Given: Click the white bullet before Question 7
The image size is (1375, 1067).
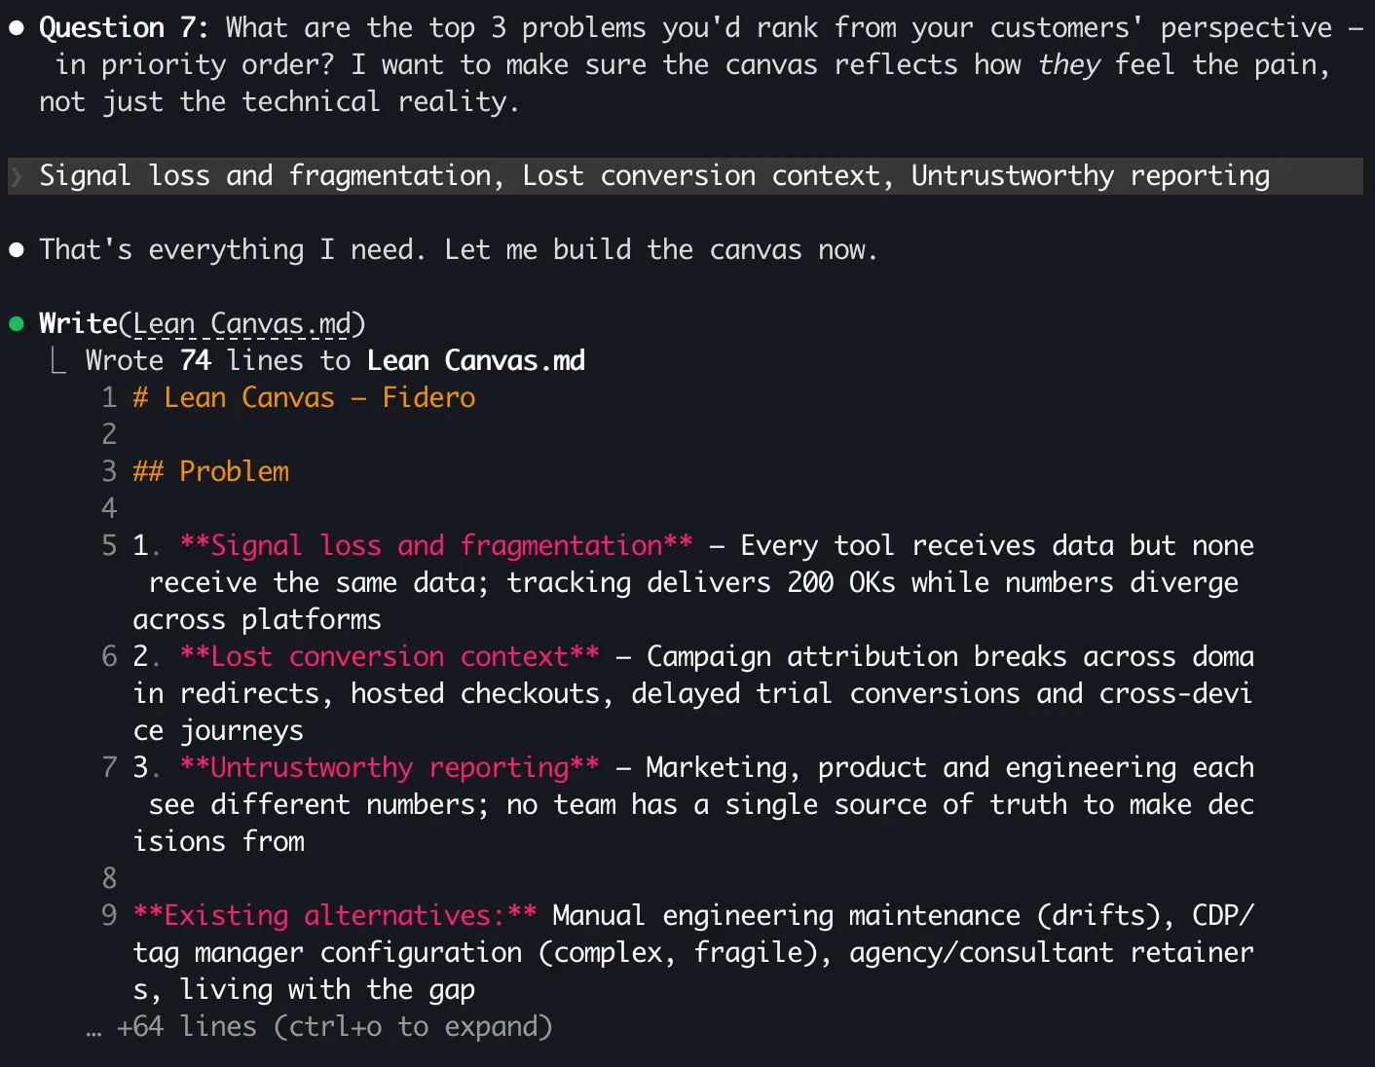Looking at the screenshot, I should (x=17, y=28).
